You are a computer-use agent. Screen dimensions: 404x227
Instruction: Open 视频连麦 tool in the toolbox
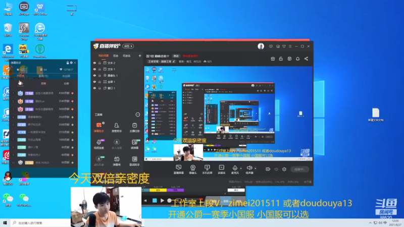[x=98, y=144]
